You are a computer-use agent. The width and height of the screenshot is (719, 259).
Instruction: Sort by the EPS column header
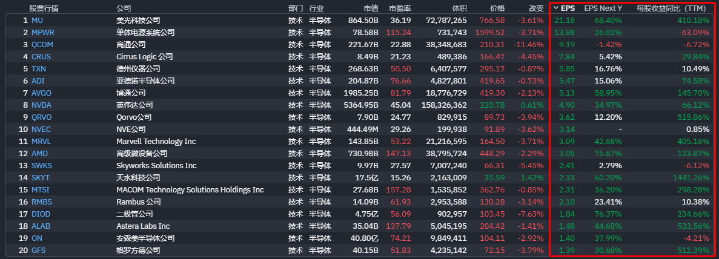(568, 8)
